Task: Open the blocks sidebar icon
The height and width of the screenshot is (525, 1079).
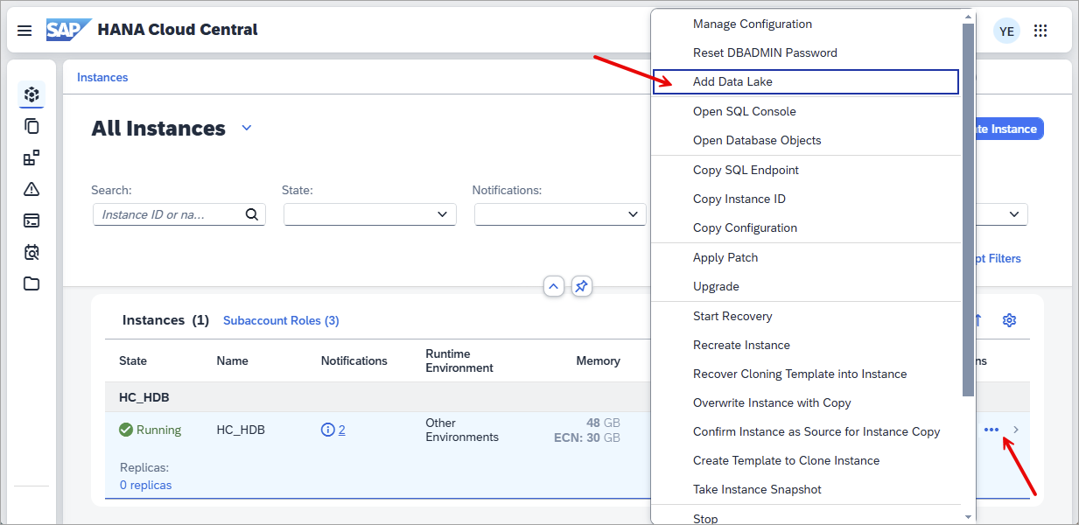Action: tap(32, 157)
